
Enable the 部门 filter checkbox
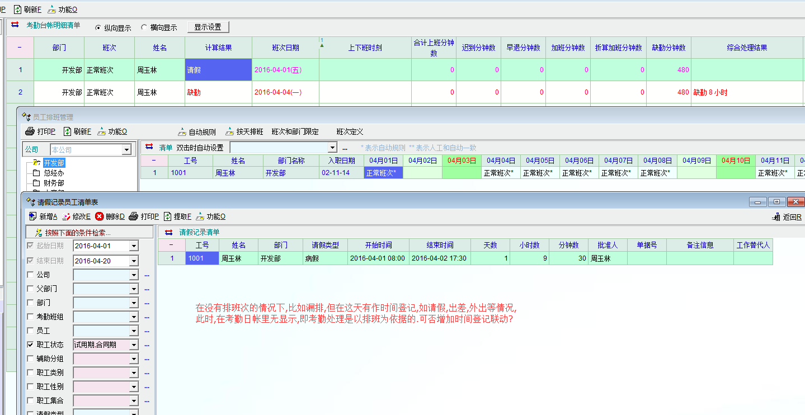tap(30, 303)
